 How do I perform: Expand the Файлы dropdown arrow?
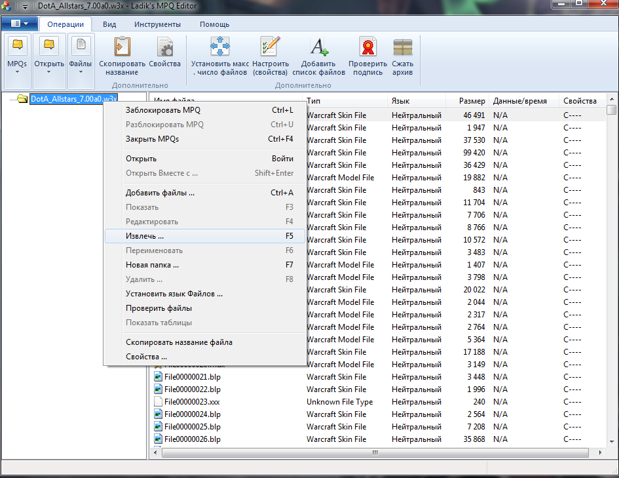point(81,72)
